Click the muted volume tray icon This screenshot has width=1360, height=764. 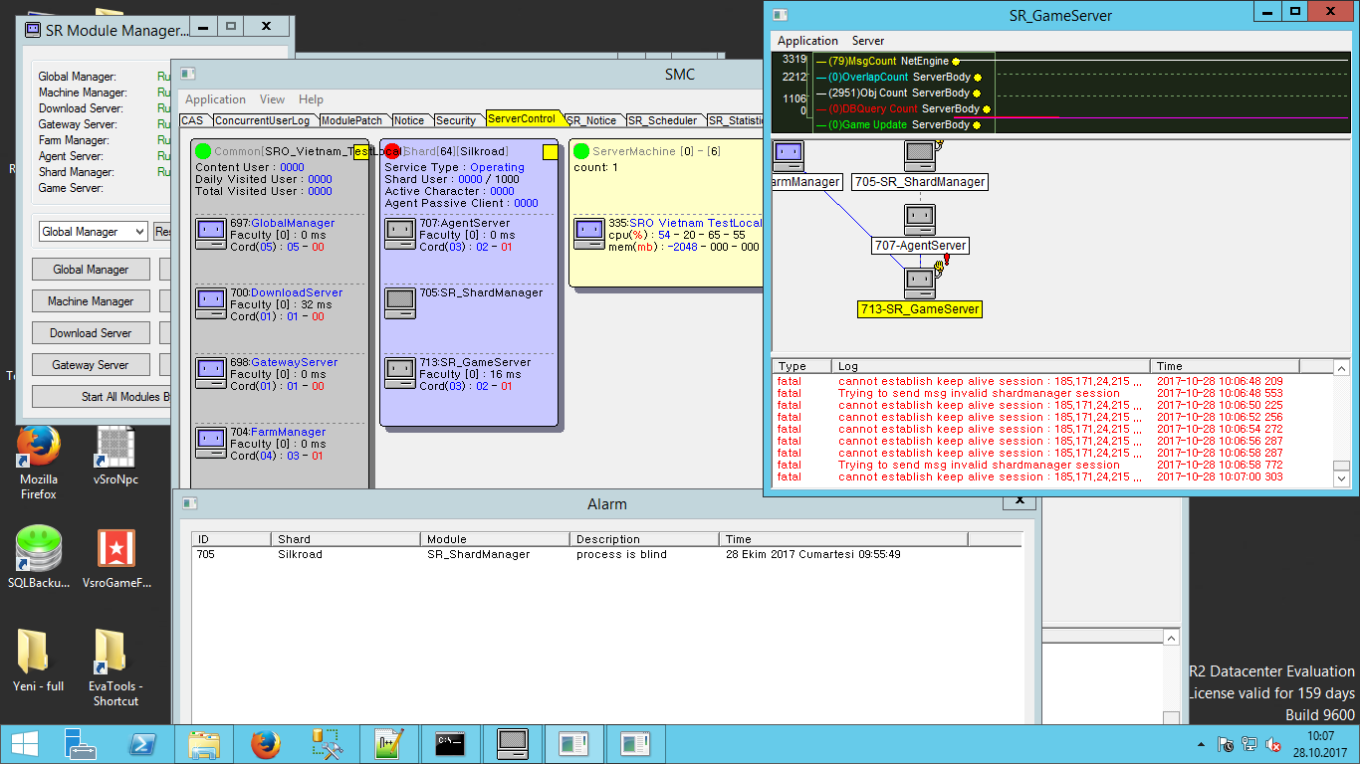[1272, 744]
